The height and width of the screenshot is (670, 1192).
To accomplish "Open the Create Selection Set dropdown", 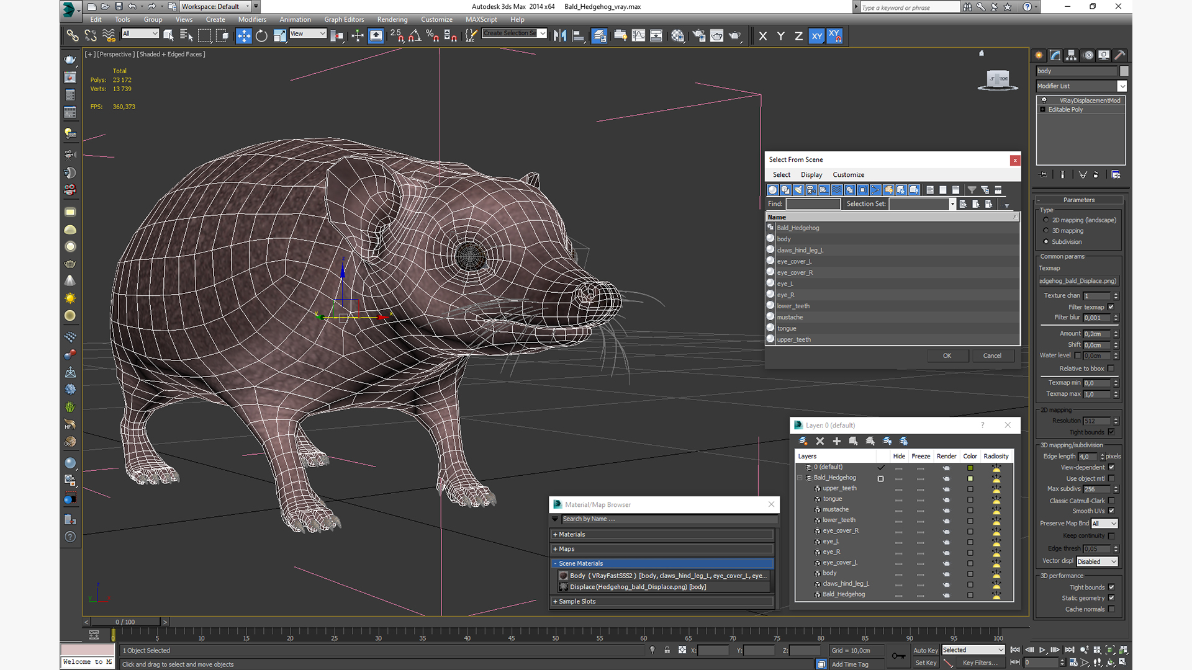I will [515, 33].
